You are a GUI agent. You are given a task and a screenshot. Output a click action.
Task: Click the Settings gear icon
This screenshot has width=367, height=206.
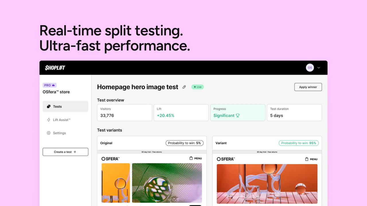[49, 133]
